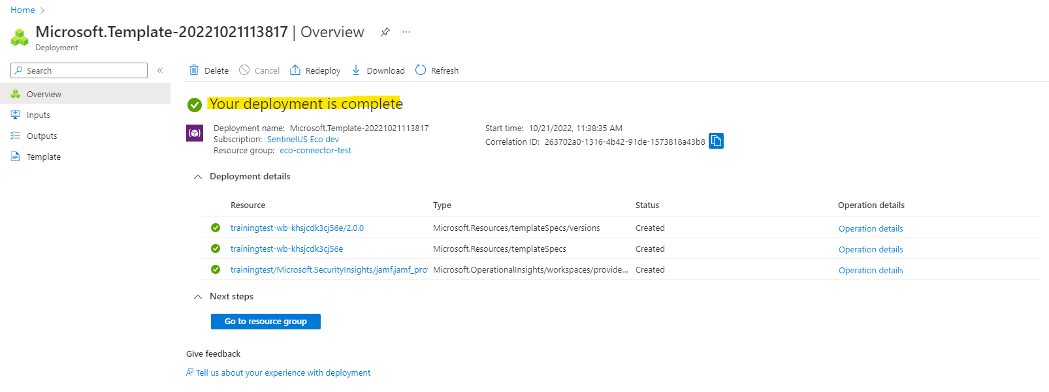
Task: Collapse the Next steps section
Action: point(198,297)
